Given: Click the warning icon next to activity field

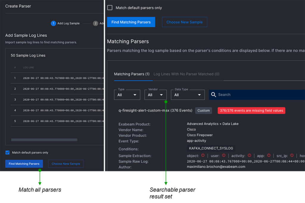Looking at the screenshot, I should click(249, 155).
